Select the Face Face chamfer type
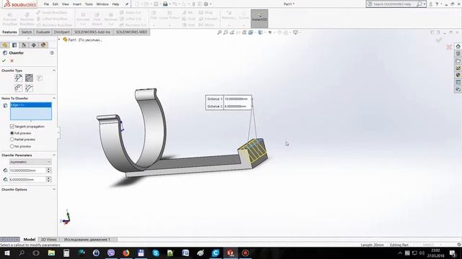 [29, 88]
